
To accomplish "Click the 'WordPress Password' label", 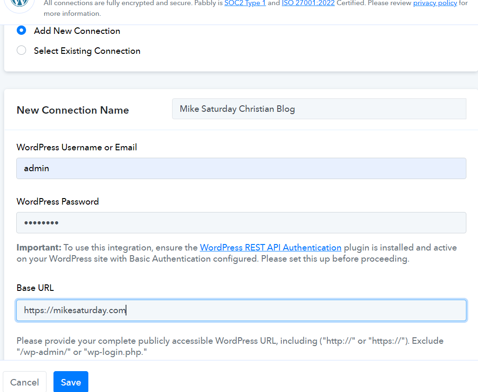I will pos(58,201).
